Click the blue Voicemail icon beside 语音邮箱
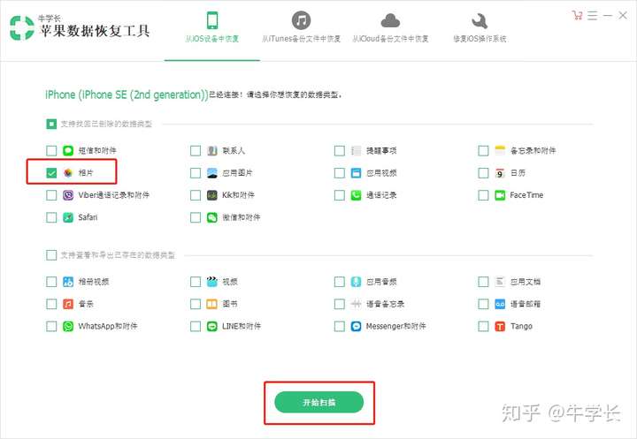Image resolution: width=637 pixels, height=439 pixels. (500, 304)
